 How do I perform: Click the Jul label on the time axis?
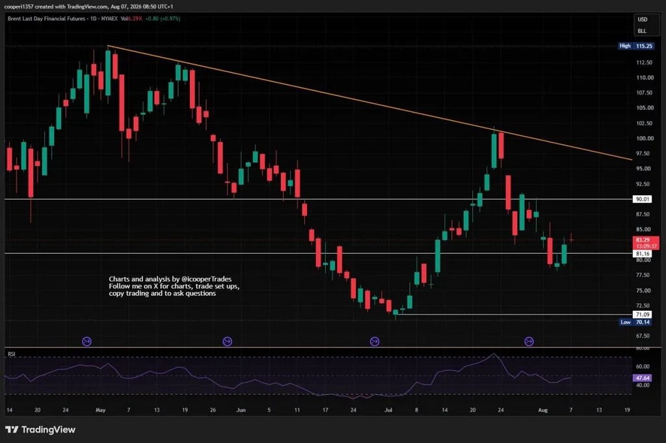pyautogui.click(x=388, y=410)
